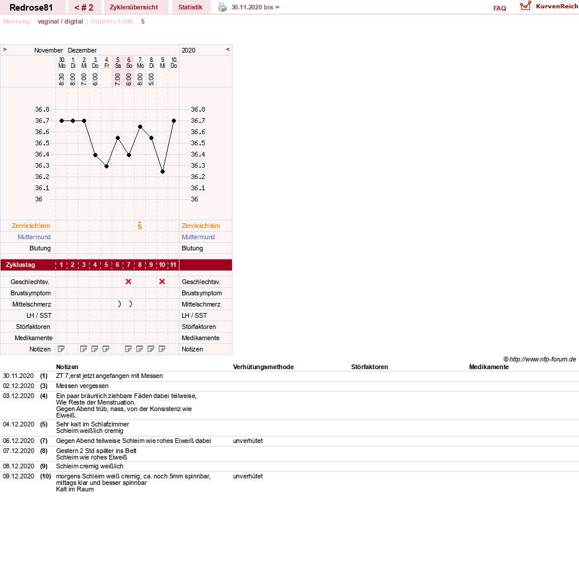Click note 'Messen vergessen'
Viewport: 579px width, 567px height.
83,386
